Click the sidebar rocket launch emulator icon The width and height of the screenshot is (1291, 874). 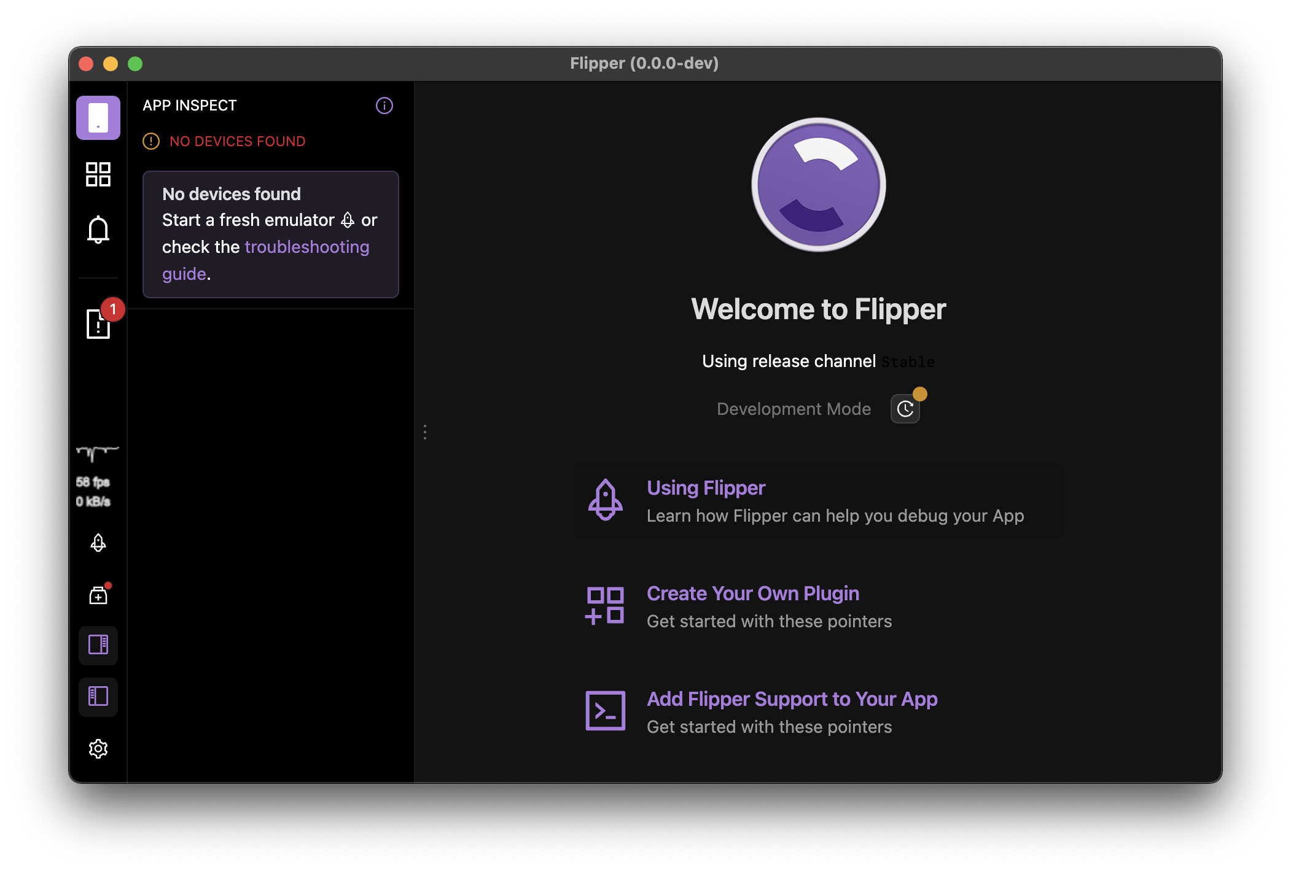[98, 543]
